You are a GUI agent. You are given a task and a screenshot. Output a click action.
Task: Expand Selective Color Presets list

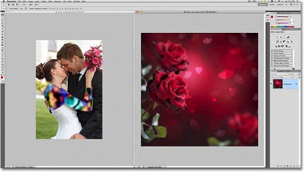[x=282, y=66]
